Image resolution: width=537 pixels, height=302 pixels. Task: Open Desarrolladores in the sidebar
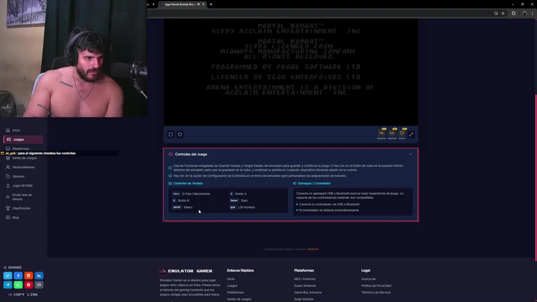click(x=23, y=167)
